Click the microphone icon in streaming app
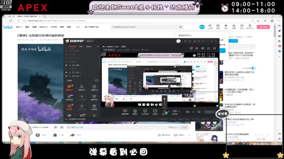The height and width of the screenshot is (159, 284). pos(164,112)
